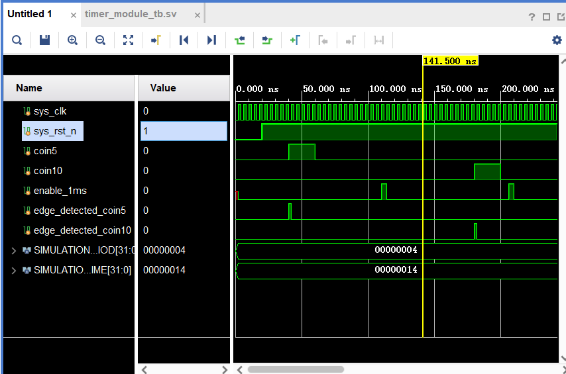The width and height of the screenshot is (566, 374).
Task: Click the Zoom Fit icon
Action: [x=128, y=40]
